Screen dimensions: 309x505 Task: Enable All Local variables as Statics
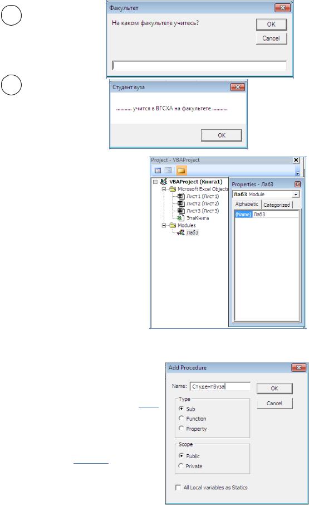[x=178, y=488]
